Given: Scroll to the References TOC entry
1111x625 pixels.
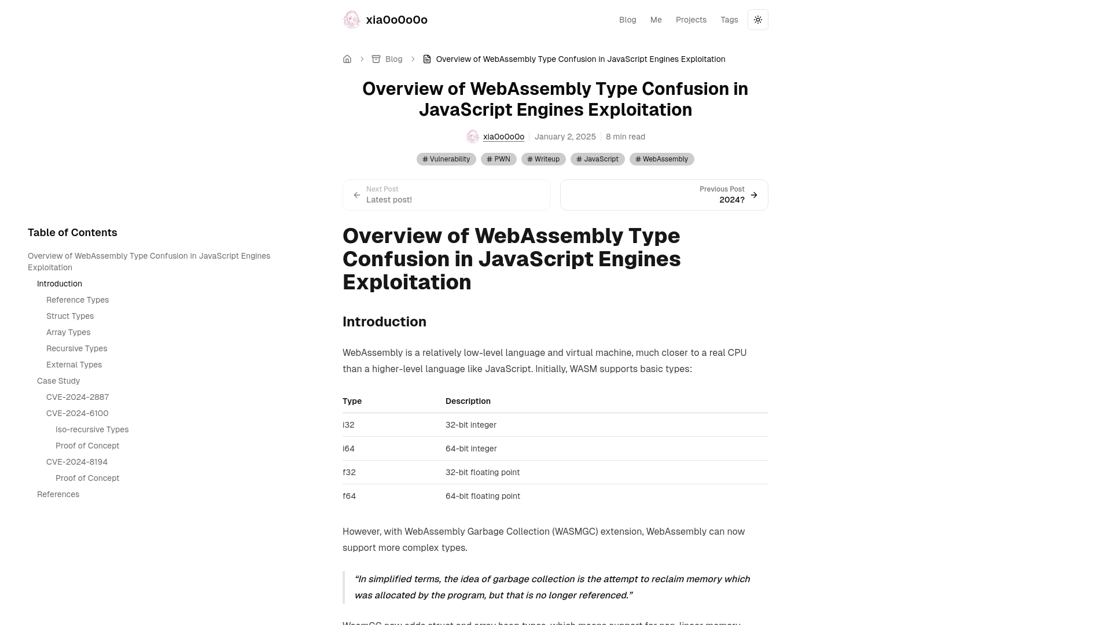Looking at the screenshot, I should 58,494.
